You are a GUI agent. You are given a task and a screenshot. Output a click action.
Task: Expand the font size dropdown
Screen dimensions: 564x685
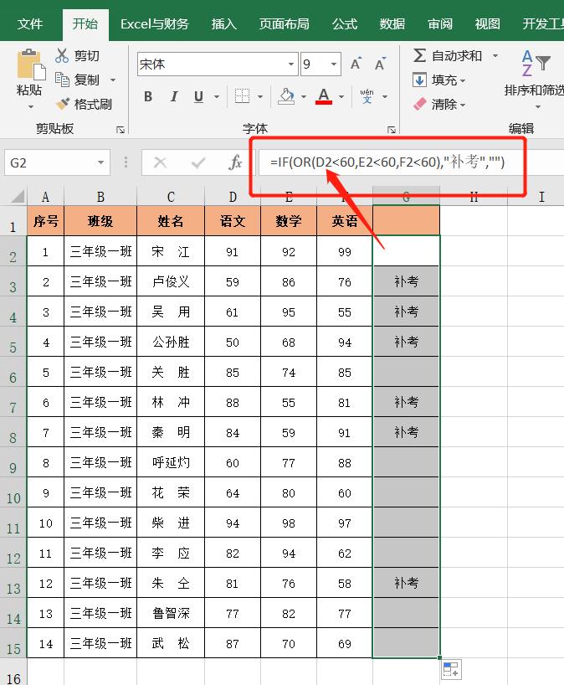click(334, 64)
